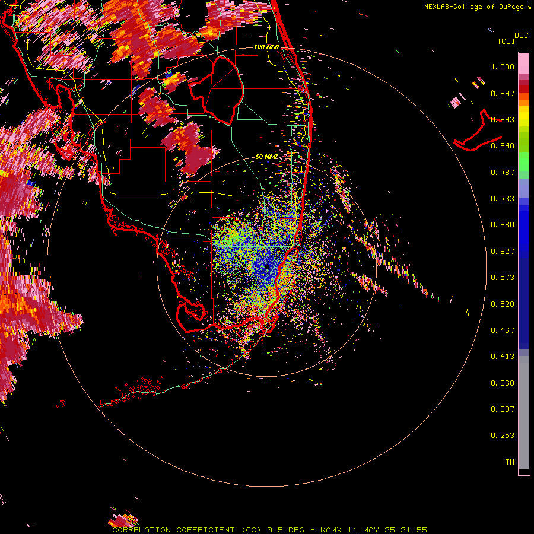Select the 0.5 DEG elevation text
Image resolution: width=534 pixels, height=534 pixels.
click(285, 530)
